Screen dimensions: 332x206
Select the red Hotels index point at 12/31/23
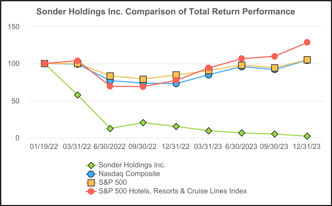(307, 42)
